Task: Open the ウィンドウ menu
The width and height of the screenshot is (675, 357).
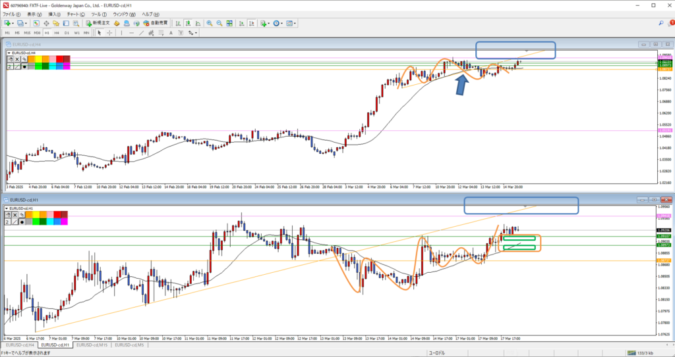Action: [x=124, y=14]
